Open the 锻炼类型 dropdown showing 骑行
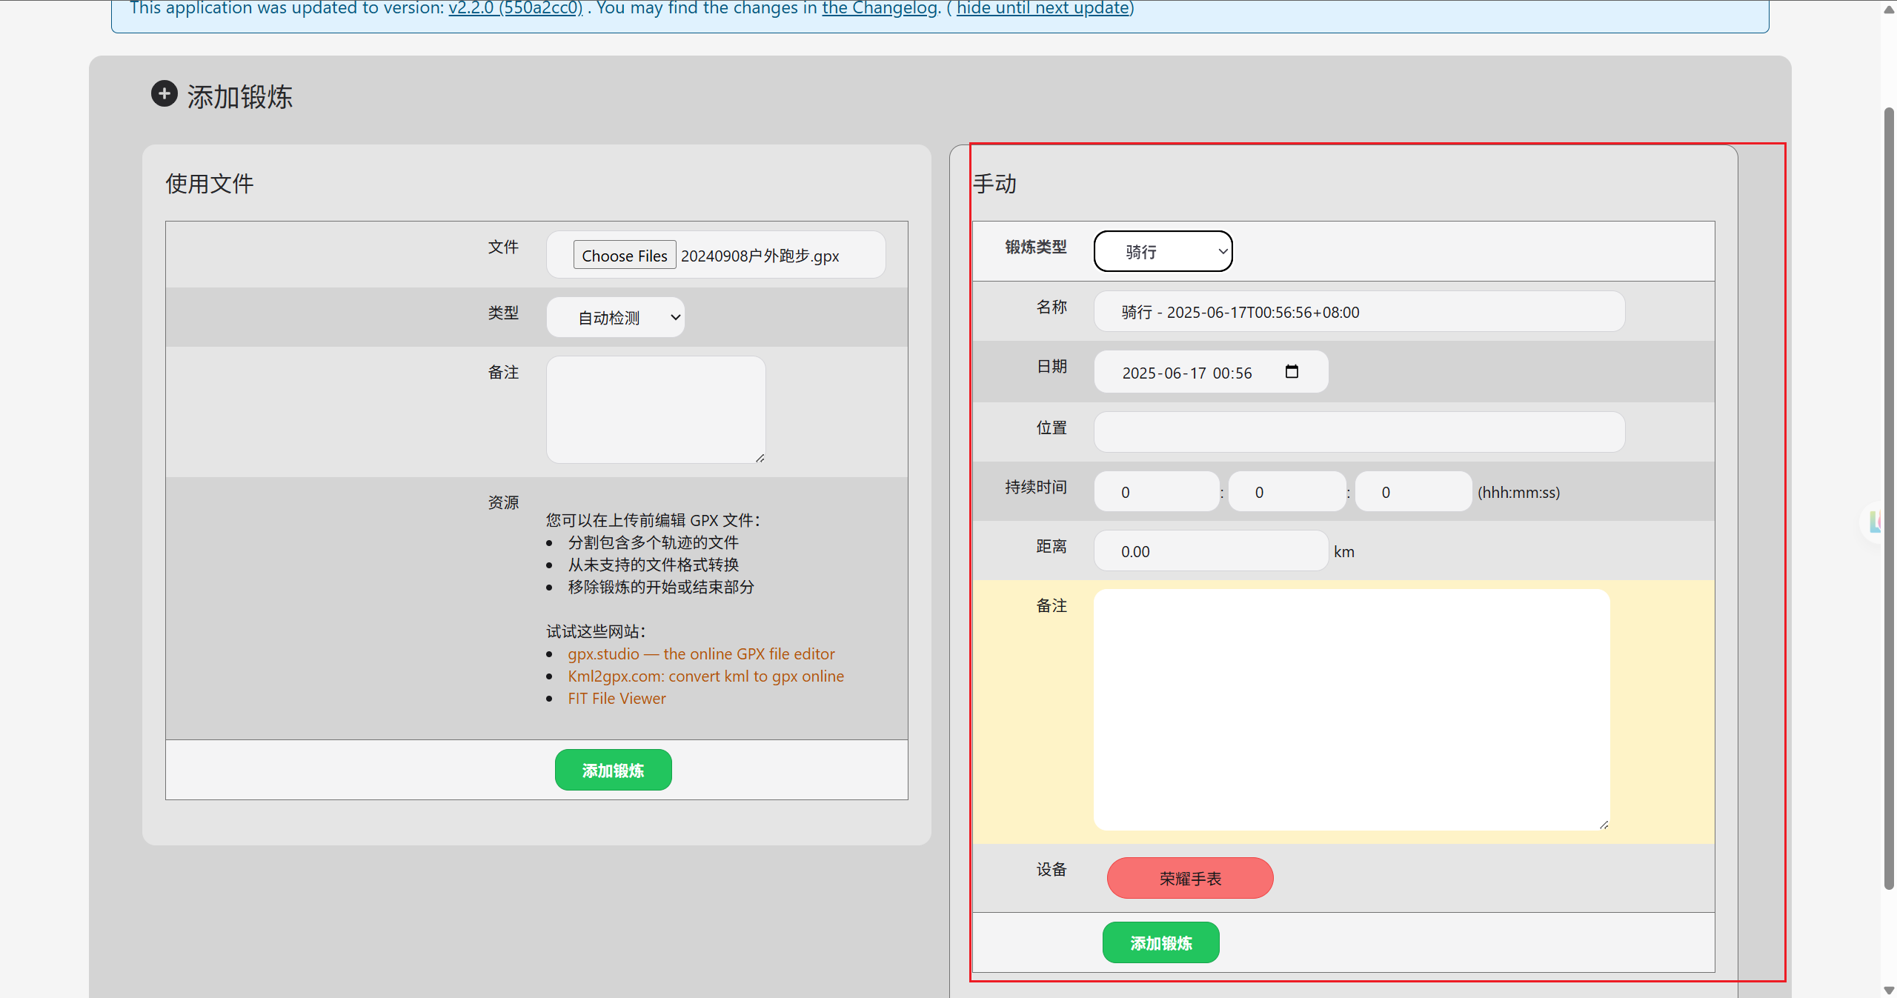Screen dimensions: 1897x998 1163,252
